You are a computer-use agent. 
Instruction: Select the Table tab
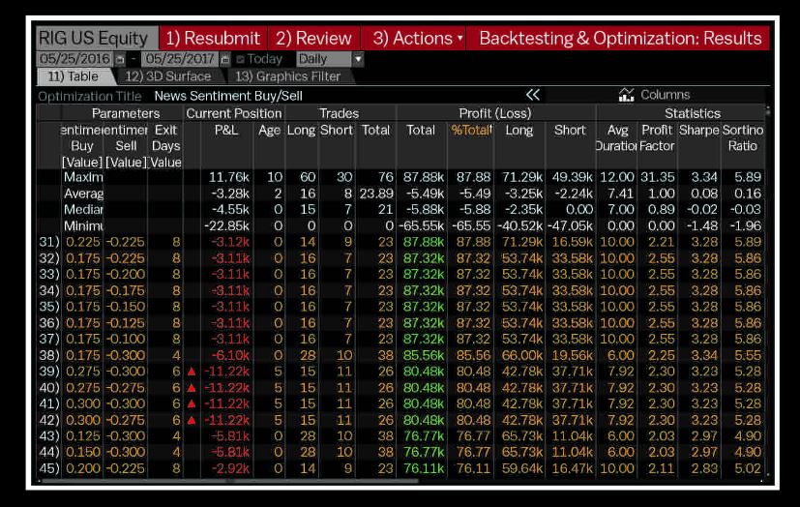pos(74,76)
